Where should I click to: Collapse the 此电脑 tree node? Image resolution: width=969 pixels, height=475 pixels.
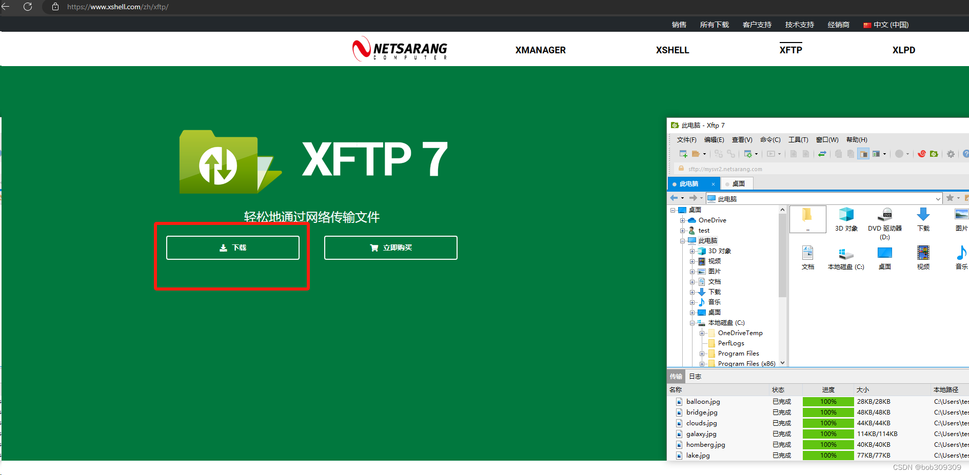[683, 241]
